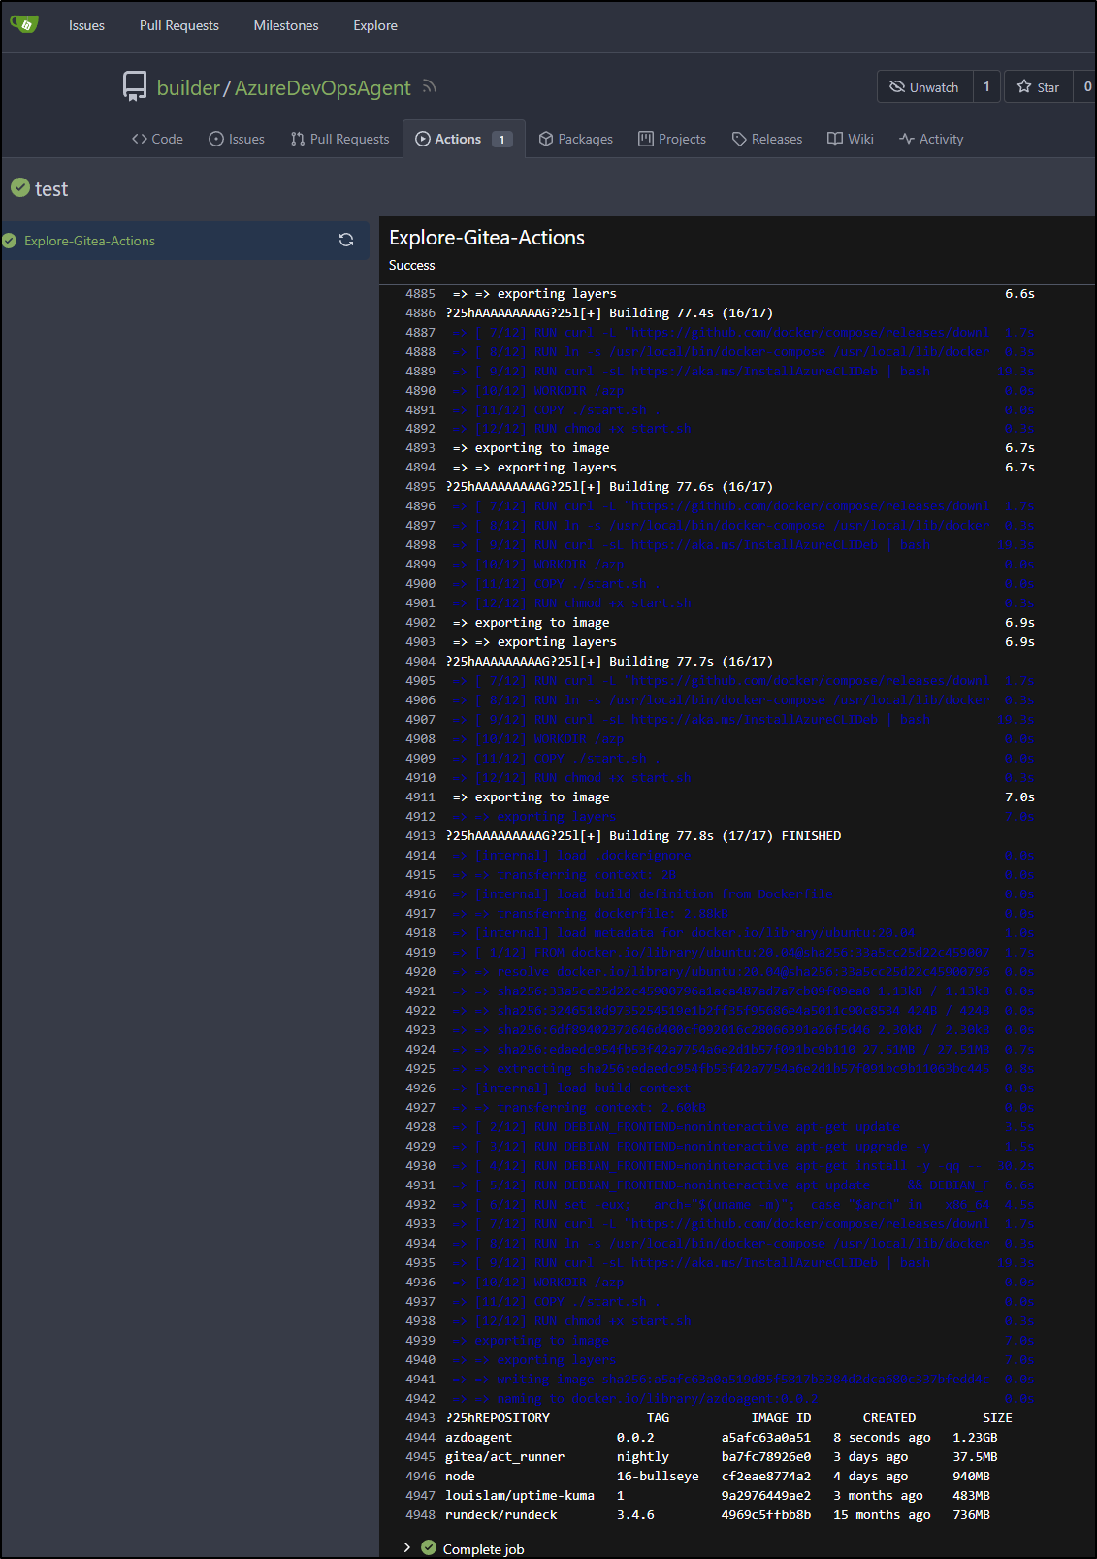Image resolution: width=1097 pixels, height=1559 pixels.
Task: Click the 16-bullseye tag text
Action: pos(658,1476)
